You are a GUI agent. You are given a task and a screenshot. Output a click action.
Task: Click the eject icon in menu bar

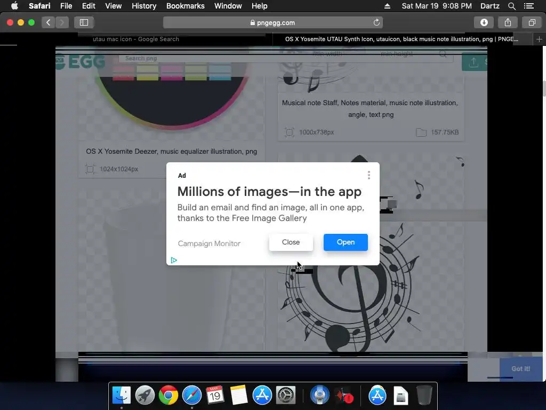coord(387,6)
